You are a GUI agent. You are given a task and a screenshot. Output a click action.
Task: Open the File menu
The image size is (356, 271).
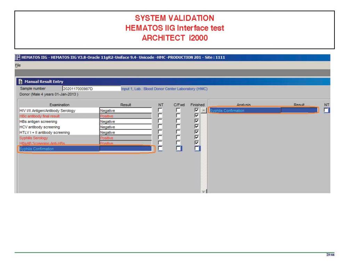18,65
